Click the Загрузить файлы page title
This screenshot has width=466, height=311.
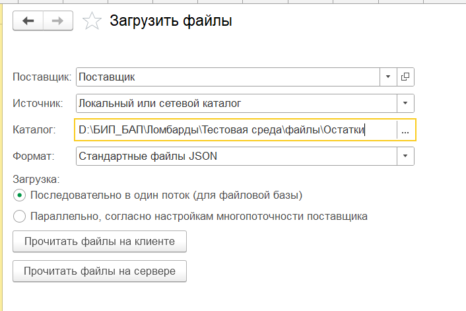[171, 21]
